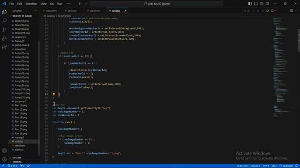Open the Run menu

60,4
